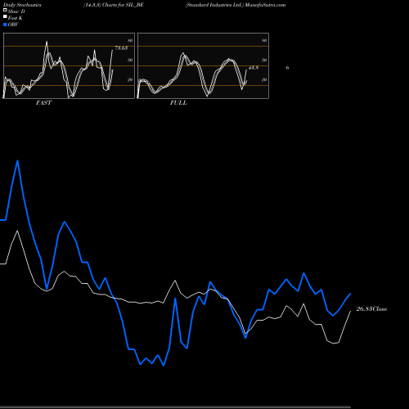Viewport: 409px width, 409px height.
Task: Click the 26.83 Close price label
Action: pyautogui.click(x=371, y=309)
